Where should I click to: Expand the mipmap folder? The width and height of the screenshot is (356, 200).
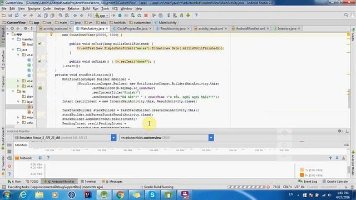point(18,117)
